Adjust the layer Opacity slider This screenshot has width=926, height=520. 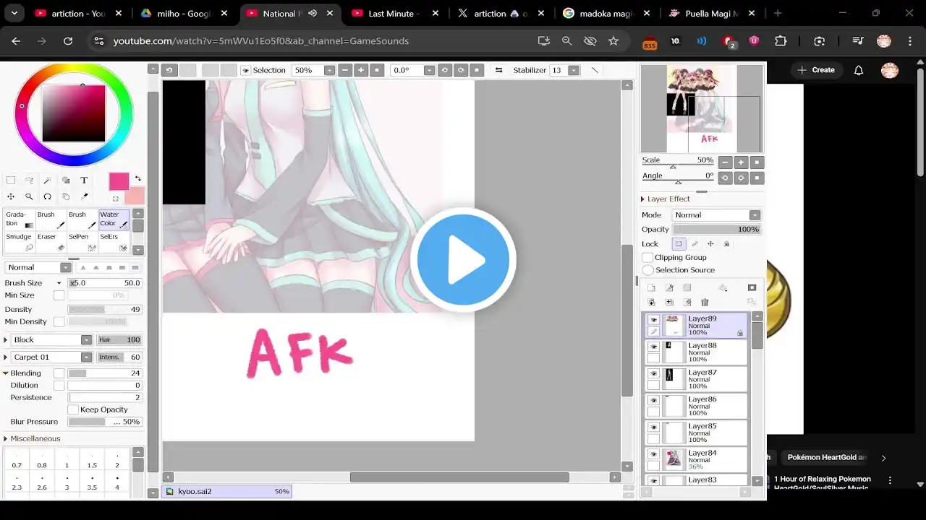click(x=716, y=230)
